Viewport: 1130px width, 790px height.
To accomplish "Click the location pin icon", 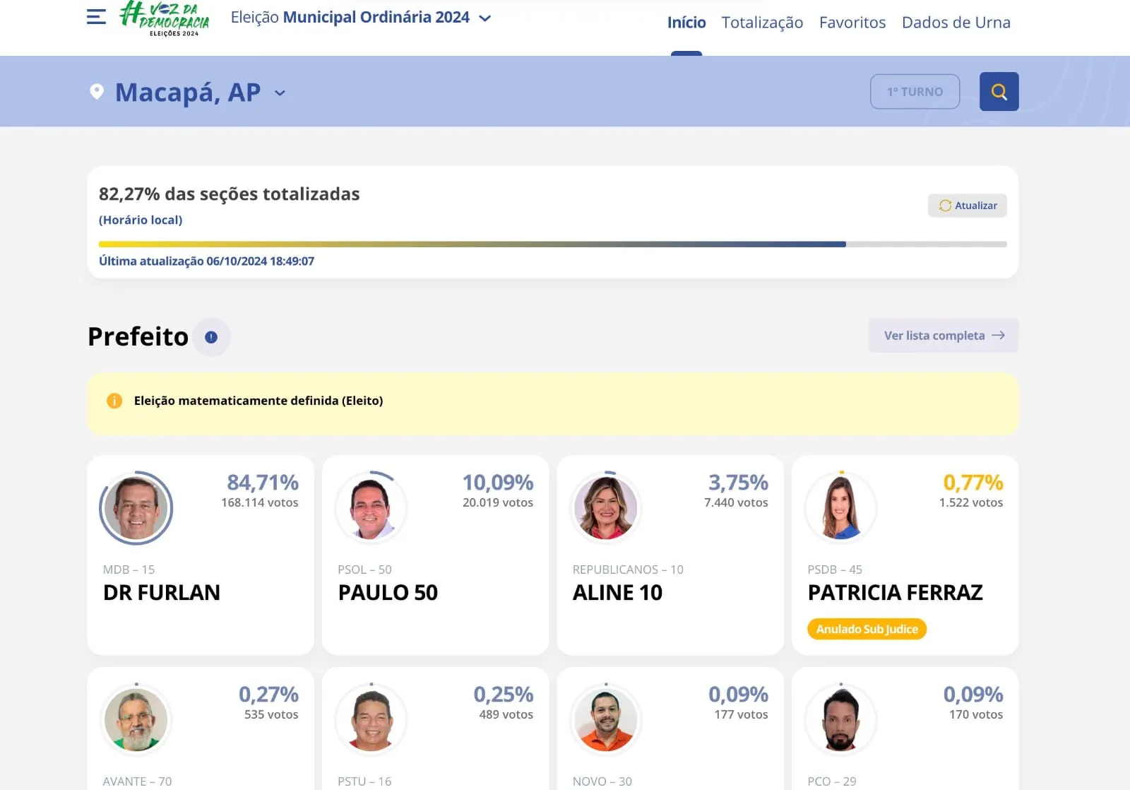I will pyautogui.click(x=97, y=92).
